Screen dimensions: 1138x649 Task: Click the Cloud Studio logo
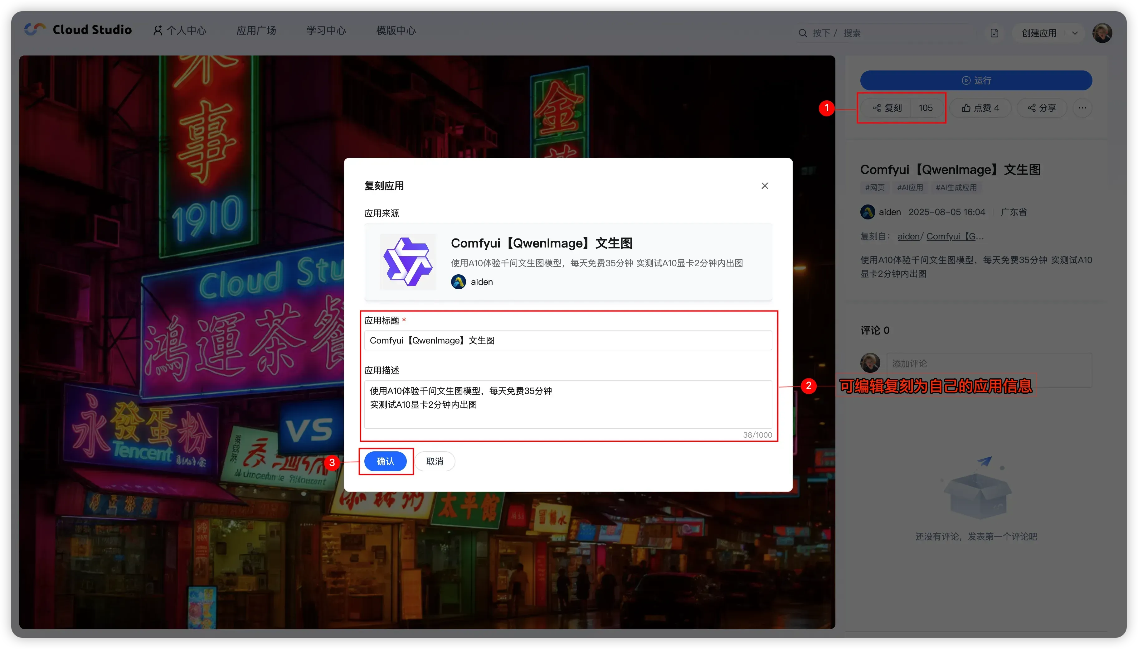78,30
